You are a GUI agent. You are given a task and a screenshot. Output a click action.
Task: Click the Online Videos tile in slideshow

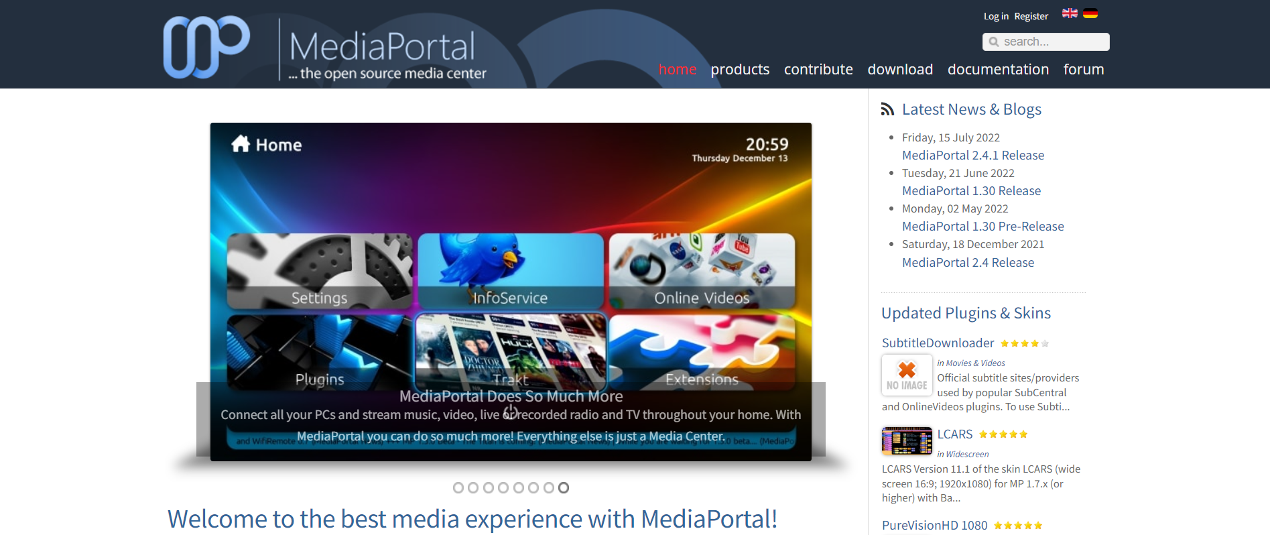702,271
